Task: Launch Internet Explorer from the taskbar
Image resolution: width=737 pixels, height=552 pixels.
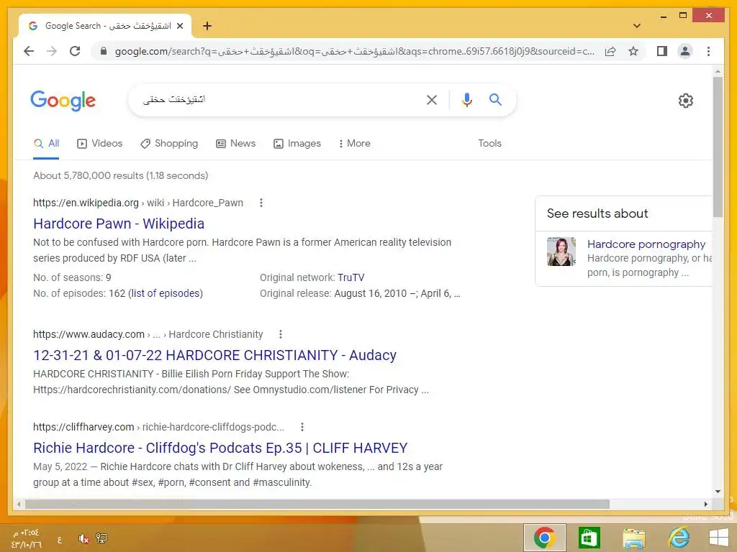Action: [679, 538]
